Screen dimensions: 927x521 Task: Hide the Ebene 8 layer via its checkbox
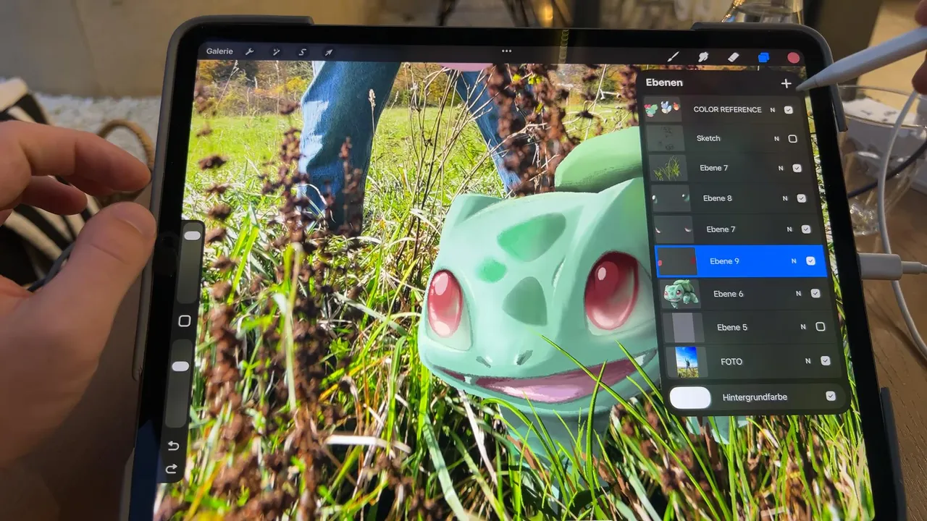coord(802,198)
